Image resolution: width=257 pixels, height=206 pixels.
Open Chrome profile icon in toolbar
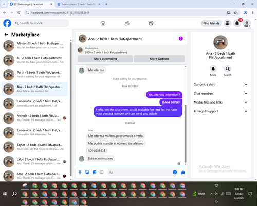245,13
